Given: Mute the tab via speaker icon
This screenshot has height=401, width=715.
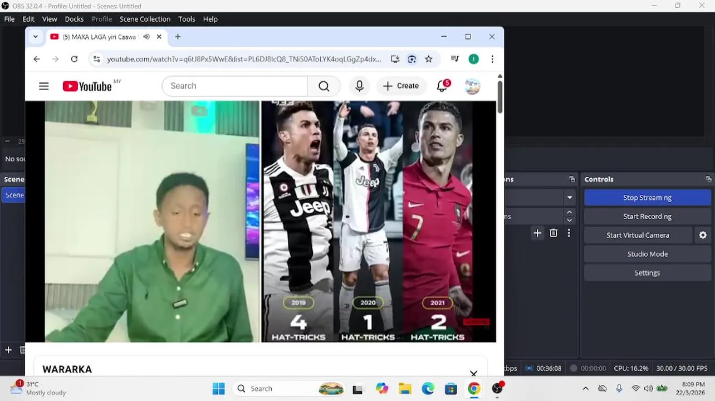Looking at the screenshot, I should click(x=146, y=37).
